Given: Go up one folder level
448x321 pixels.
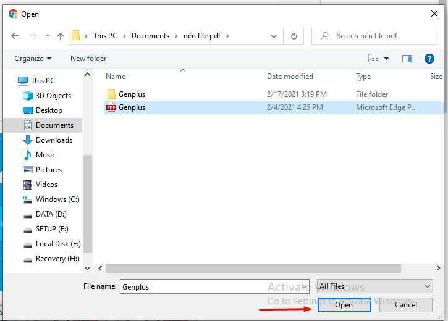Looking at the screenshot, I should [x=61, y=36].
